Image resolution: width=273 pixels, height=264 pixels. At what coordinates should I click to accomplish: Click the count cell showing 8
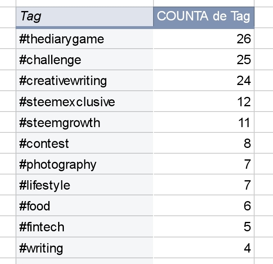pos(204,143)
